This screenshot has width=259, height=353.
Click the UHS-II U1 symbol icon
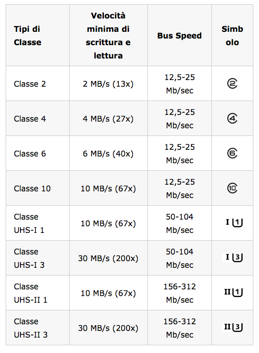[233, 292]
